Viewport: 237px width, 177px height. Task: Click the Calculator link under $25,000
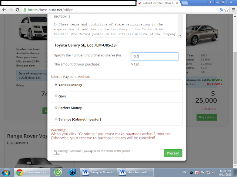pyautogui.click(x=209, y=109)
